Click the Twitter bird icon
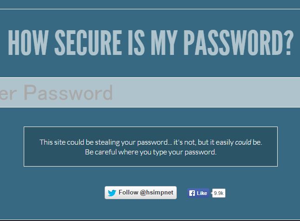This screenshot has width=300, height=221. point(112,193)
